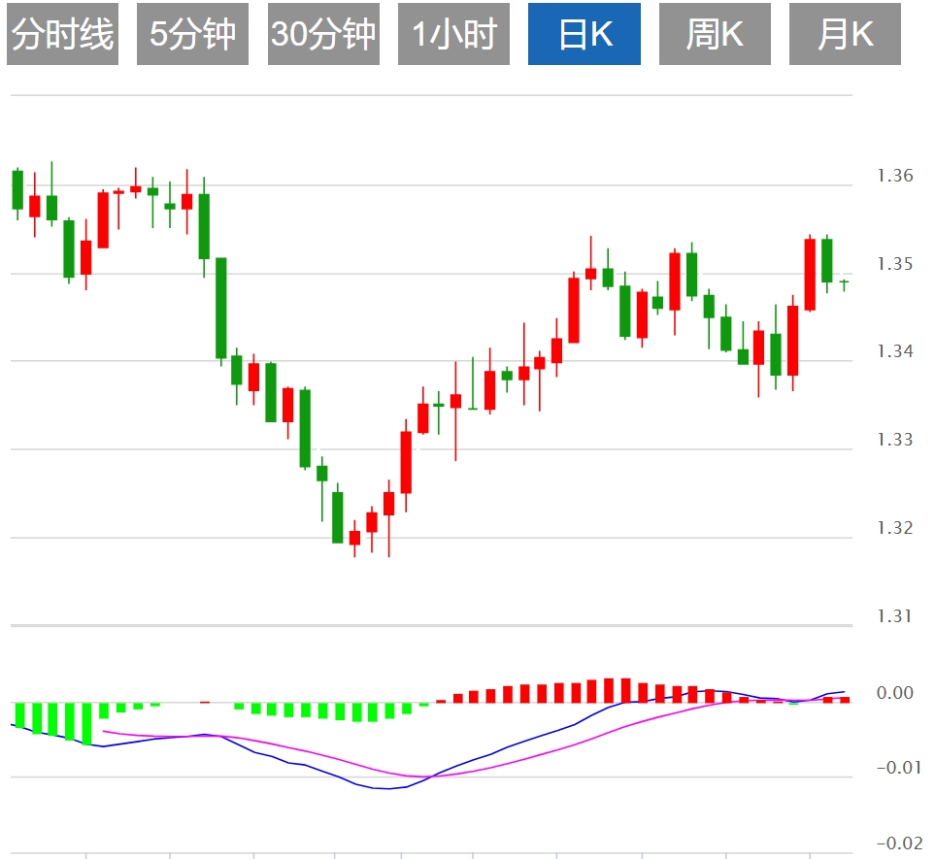Click the -0.01 MACD axis label
The height and width of the screenshot is (859, 935).
[899, 768]
